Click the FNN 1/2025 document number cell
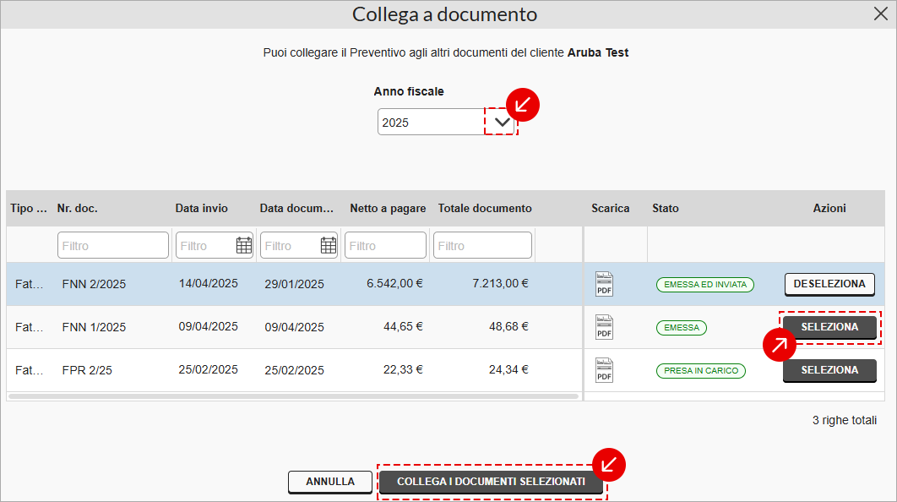This screenshot has height=502, width=897. pos(94,327)
